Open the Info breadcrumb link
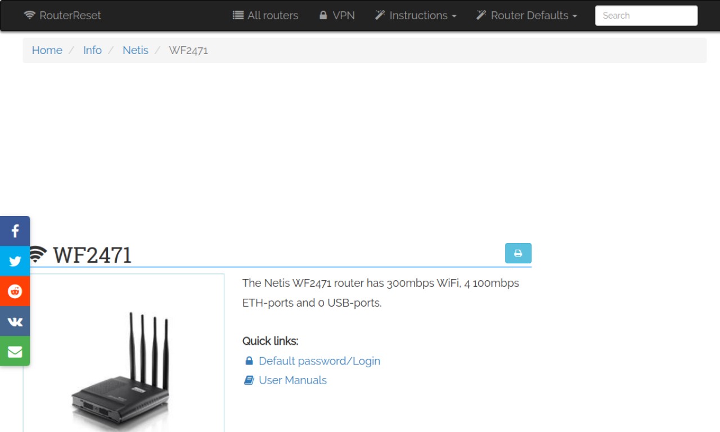The height and width of the screenshot is (432, 720). pyautogui.click(x=92, y=50)
